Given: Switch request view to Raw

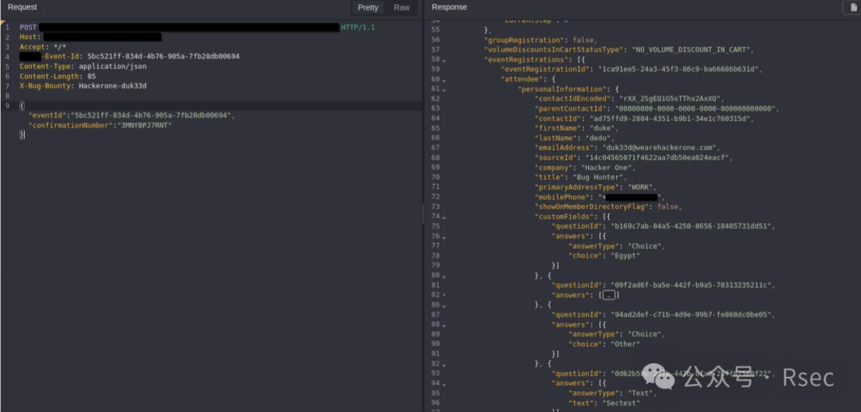Looking at the screenshot, I should click(x=402, y=7).
